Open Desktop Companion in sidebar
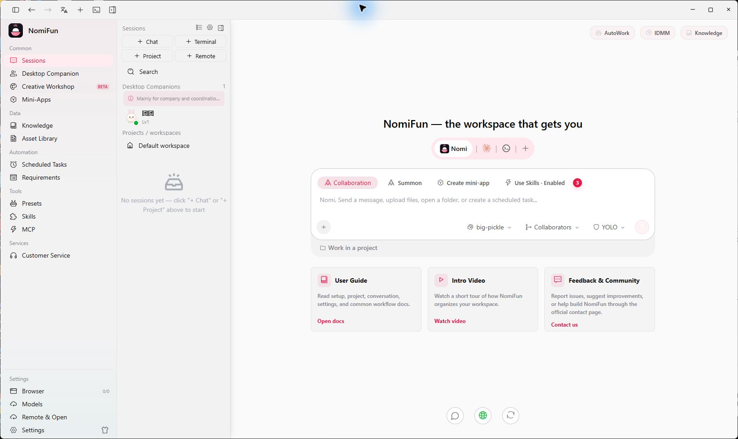 click(59, 73)
